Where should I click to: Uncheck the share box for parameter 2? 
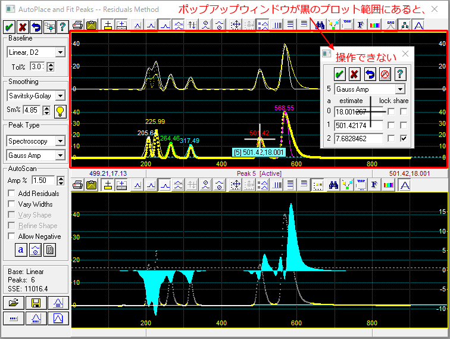[404, 139]
